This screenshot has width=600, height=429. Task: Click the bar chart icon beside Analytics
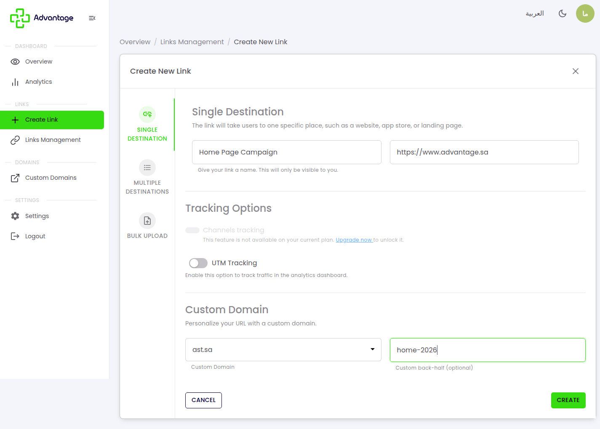(15, 82)
